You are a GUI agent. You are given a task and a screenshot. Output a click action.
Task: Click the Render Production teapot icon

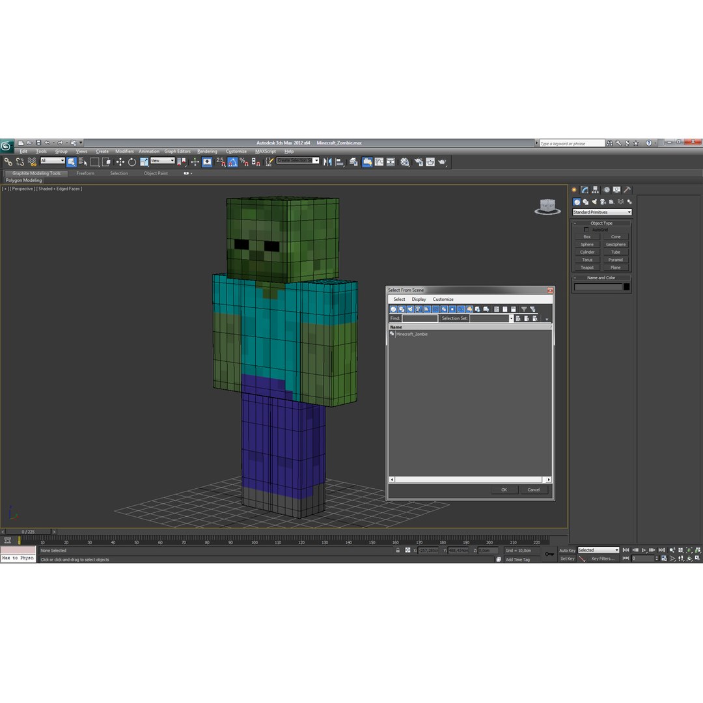point(442,162)
